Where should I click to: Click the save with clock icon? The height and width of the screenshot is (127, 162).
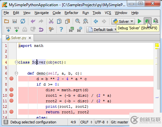pyautogui.click(x=80, y=29)
